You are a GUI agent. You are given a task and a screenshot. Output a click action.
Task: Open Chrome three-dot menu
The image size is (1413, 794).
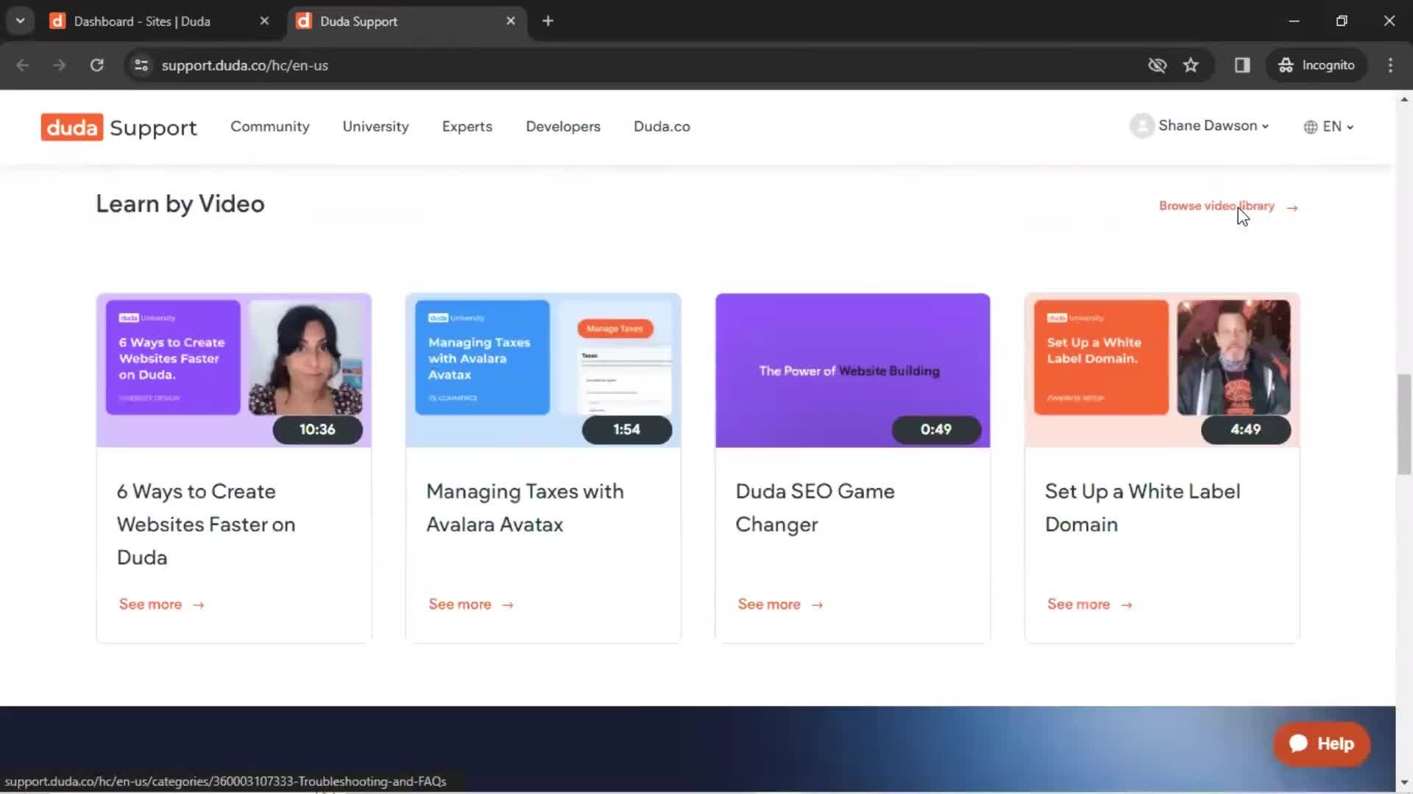tap(1390, 65)
